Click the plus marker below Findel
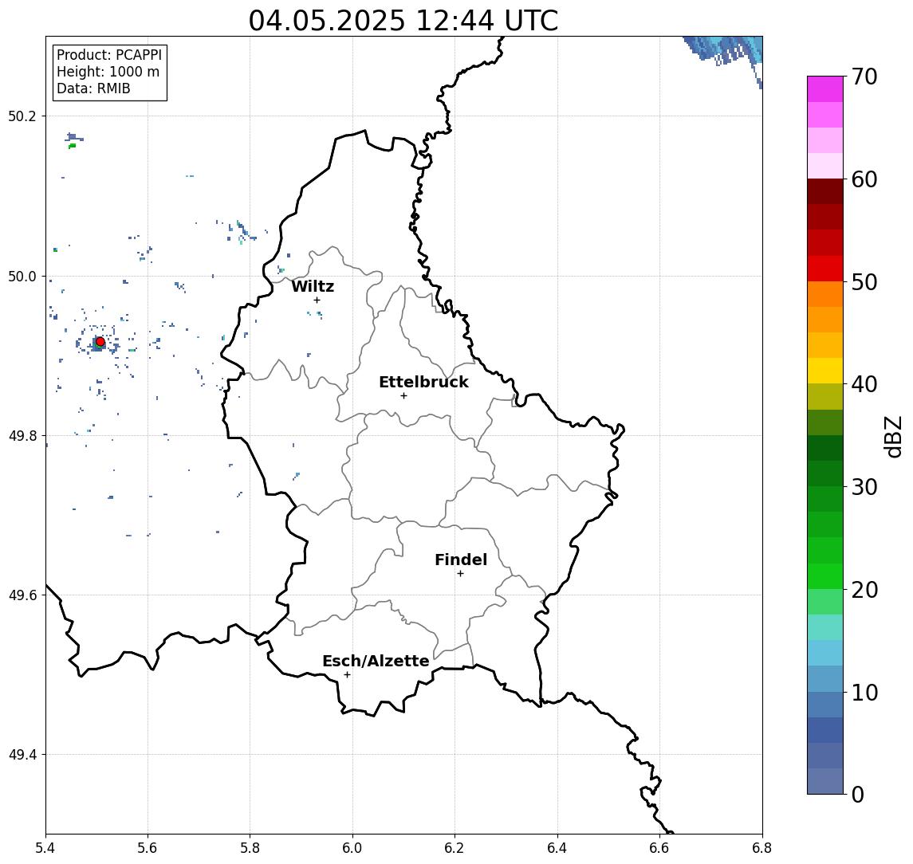913x864 pixels. (x=460, y=574)
